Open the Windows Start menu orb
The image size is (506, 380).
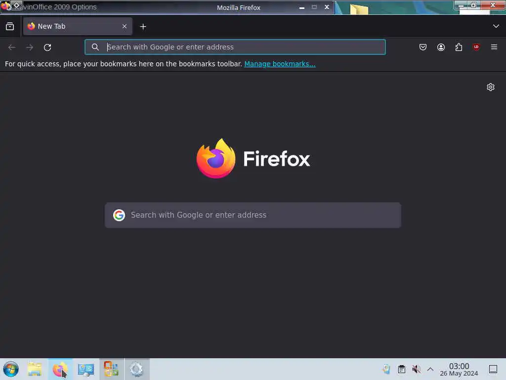11,369
